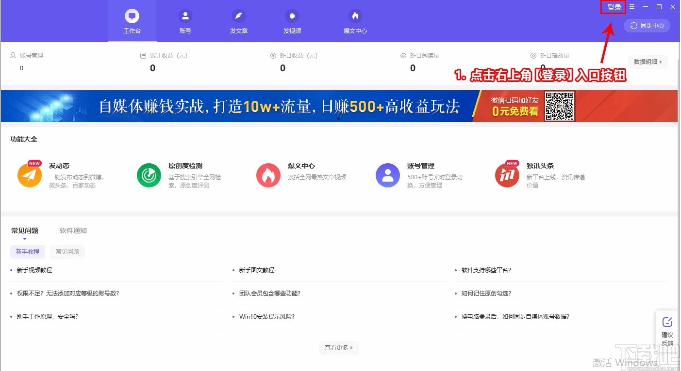The height and width of the screenshot is (371, 681).
Task: Click the 同步中心 sync center button
Action: coord(647,26)
